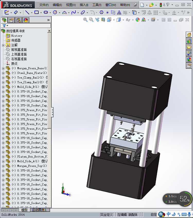Image resolution: width=193 pixels, height=218 pixels.
Task: Open SolidWorks Resources home pane
Action: point(189,35)
